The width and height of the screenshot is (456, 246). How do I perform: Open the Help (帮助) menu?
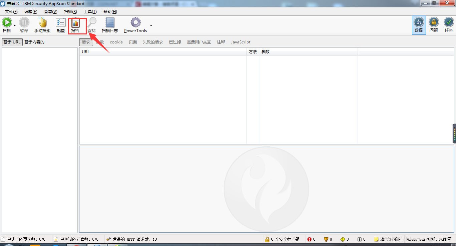pos(110,12)
